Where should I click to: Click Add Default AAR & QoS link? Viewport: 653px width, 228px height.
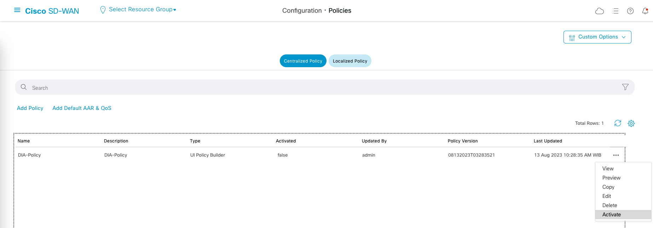coord(82,108)
